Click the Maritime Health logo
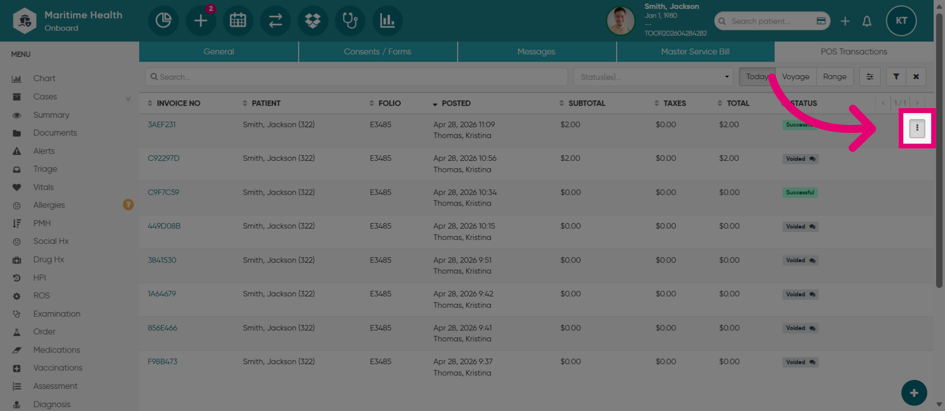Screen dimensions: 945x411 [25, 21]
